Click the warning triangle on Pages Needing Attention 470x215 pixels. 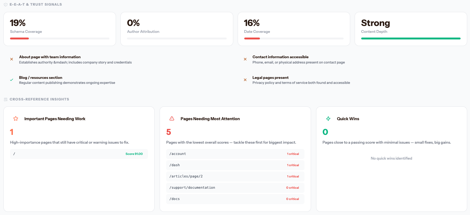point(172,118)
